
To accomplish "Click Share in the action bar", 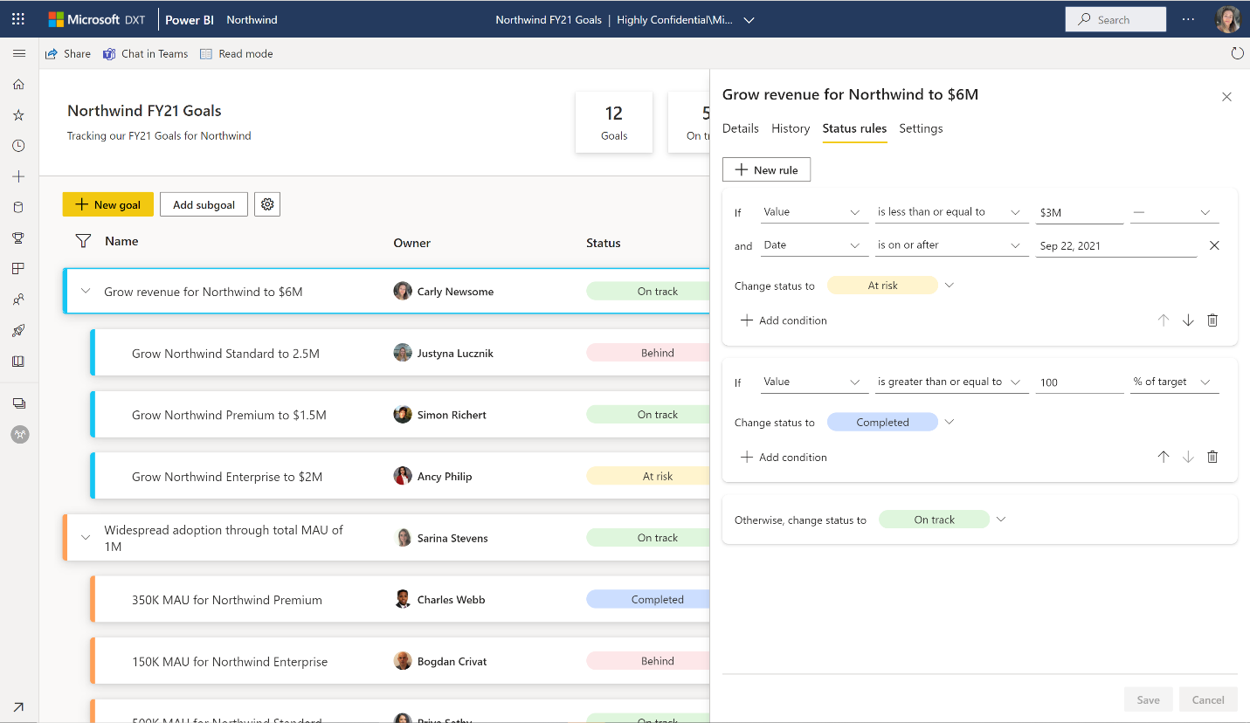I will point(68,54).
